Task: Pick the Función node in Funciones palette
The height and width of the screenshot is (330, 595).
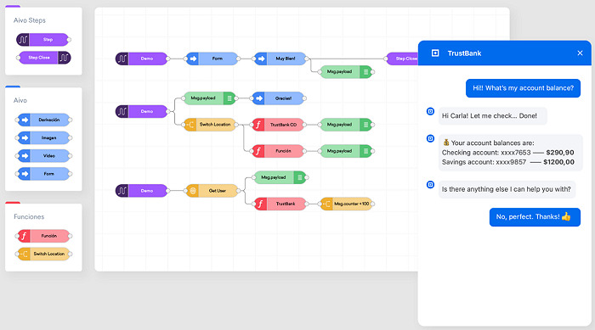Action: tap(44, 236)
